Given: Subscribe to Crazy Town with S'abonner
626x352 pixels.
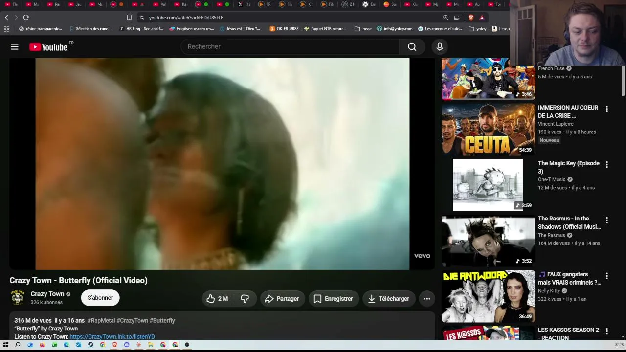Looking at the screenshot, I should [x=100, y=298].
